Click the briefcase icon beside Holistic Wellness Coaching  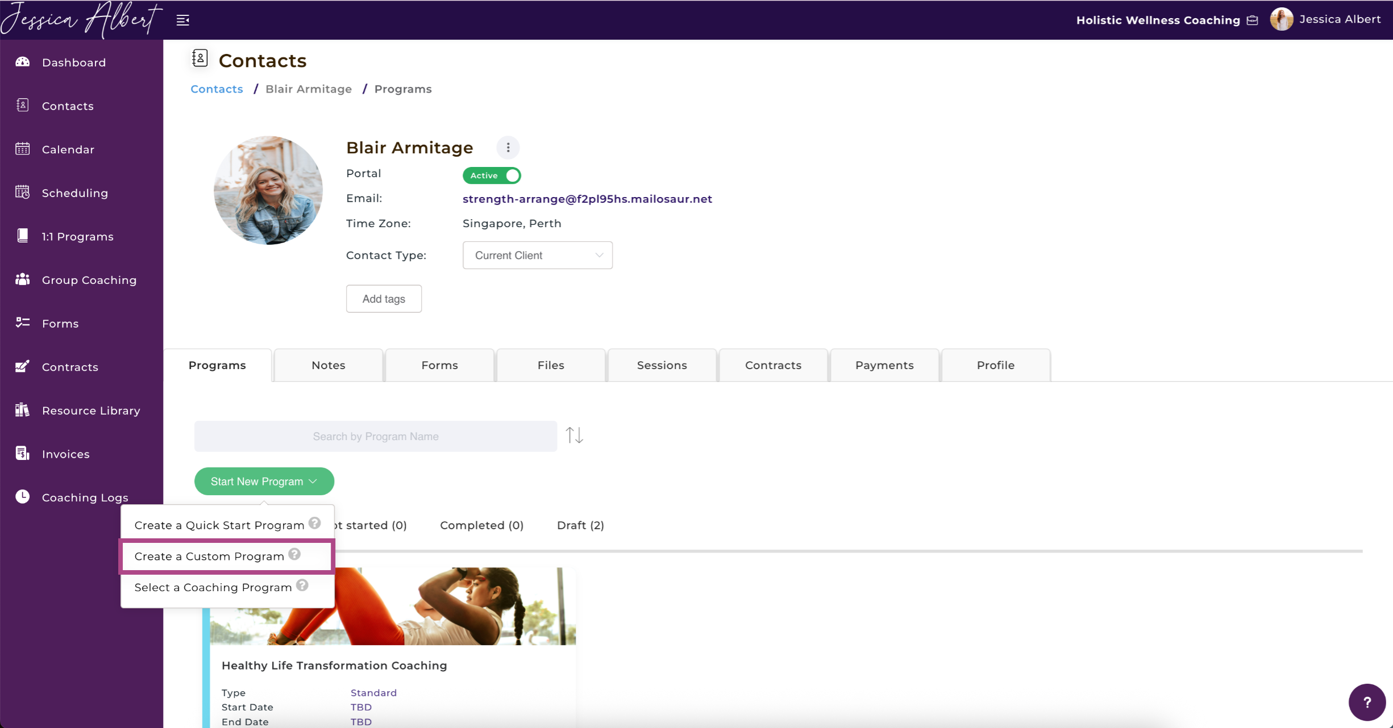(1253, 20)
